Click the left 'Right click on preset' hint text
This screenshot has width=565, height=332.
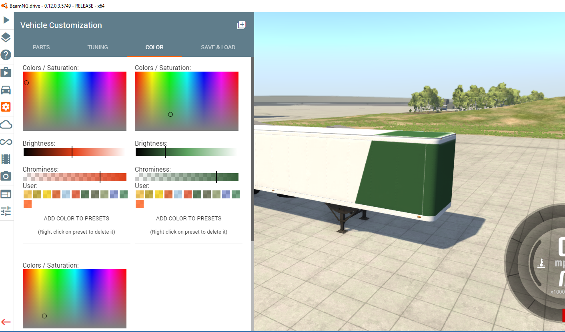[76, 232]
